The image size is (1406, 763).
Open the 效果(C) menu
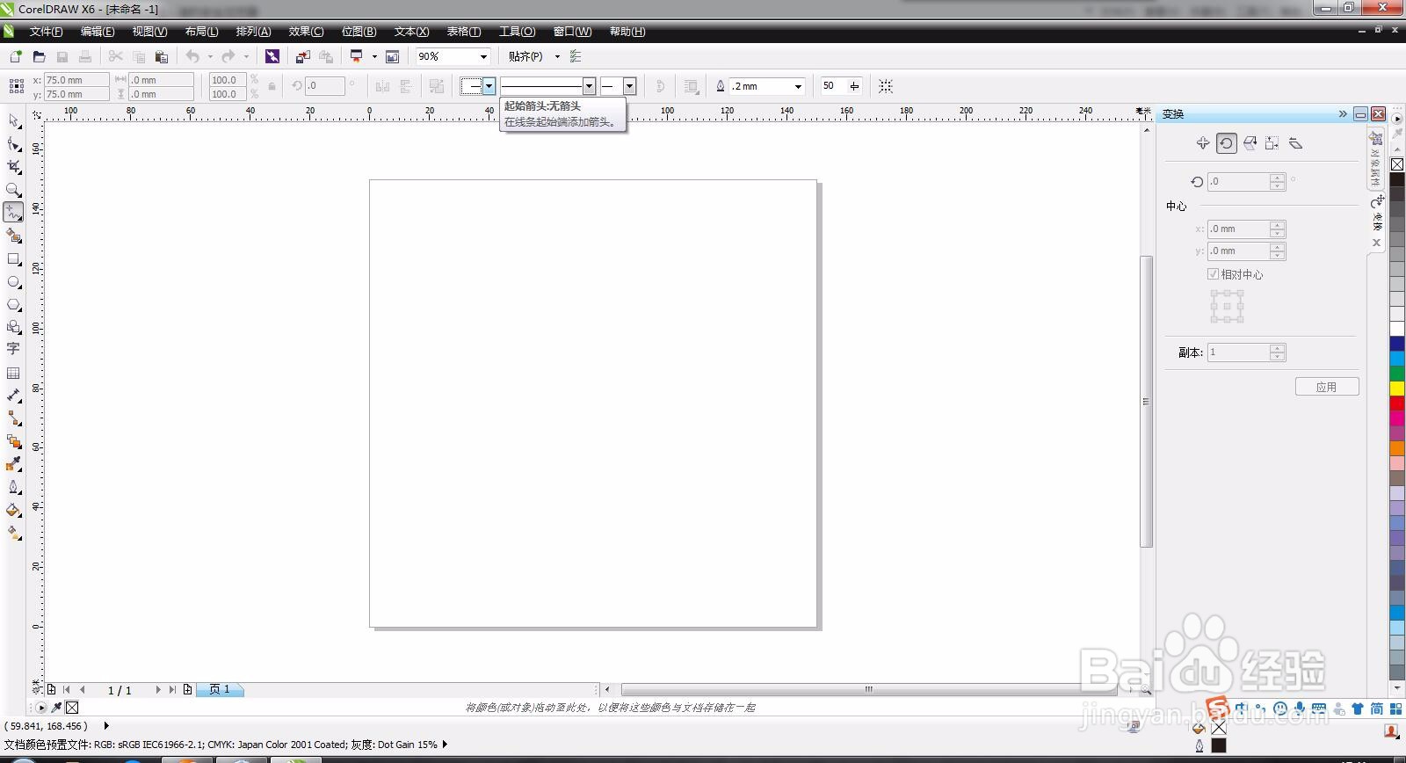pos(306,32)
